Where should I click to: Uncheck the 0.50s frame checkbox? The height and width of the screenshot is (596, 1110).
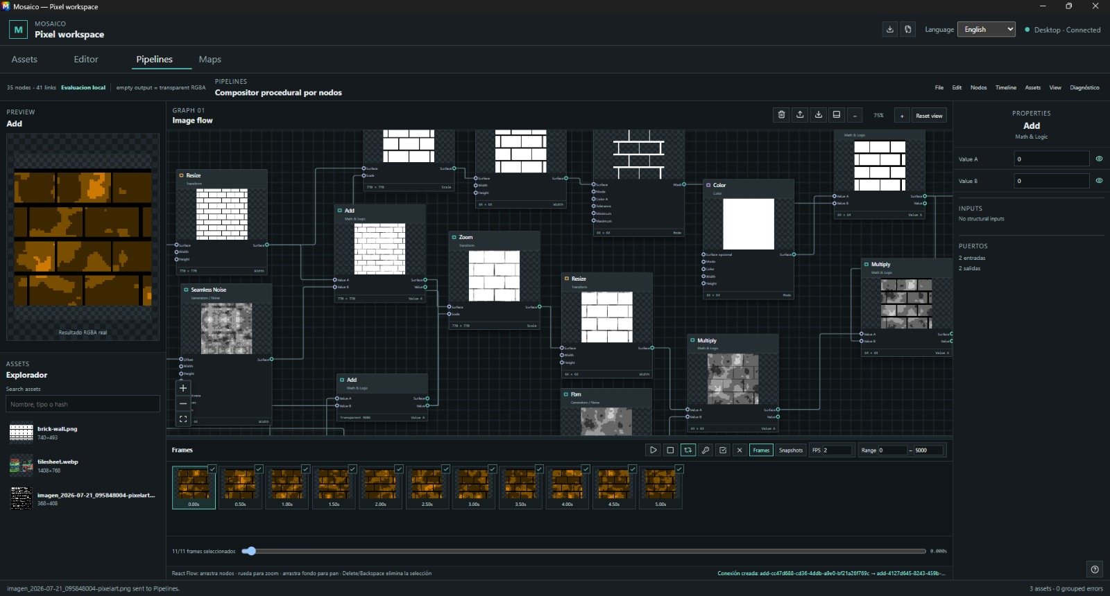click(259, 469)
